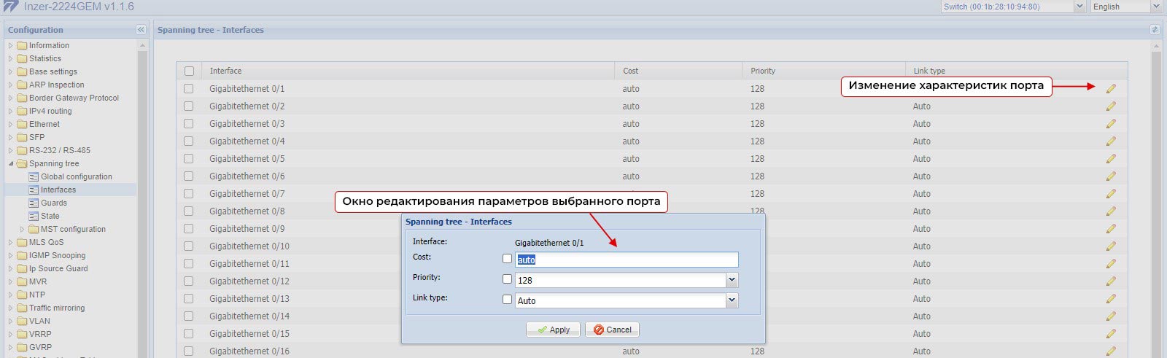Click Cancel in the dialog

click(612, 330)
